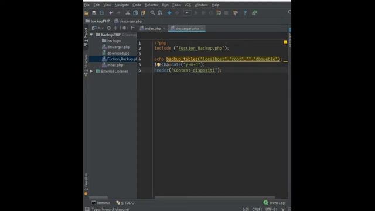Click the project panel horizontal scrollbar

pos(98,198)
